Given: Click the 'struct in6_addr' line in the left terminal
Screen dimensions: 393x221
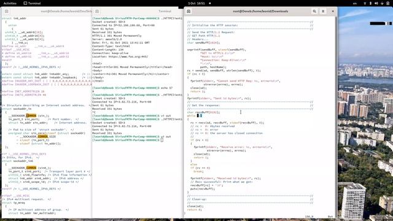Looking at the screenshot, I should [x=14, y=18].
